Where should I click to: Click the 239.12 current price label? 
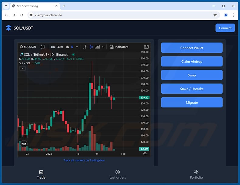pos(144,97)
